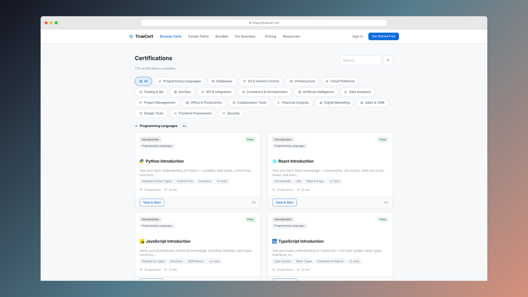Click the search magnifier icon button
This screenshot has width=528, height=297.
(388, 60)
